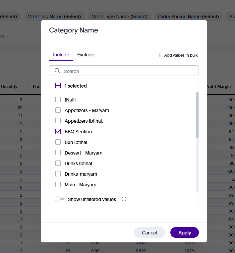The height and width of the screenshot is (253, 235).
Task: Uncheck the BBQ Section checkbox
Action: [x=58, y=132]
